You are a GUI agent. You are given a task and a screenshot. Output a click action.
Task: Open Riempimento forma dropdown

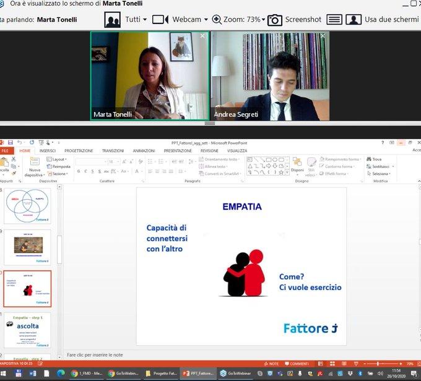(340, 160)
